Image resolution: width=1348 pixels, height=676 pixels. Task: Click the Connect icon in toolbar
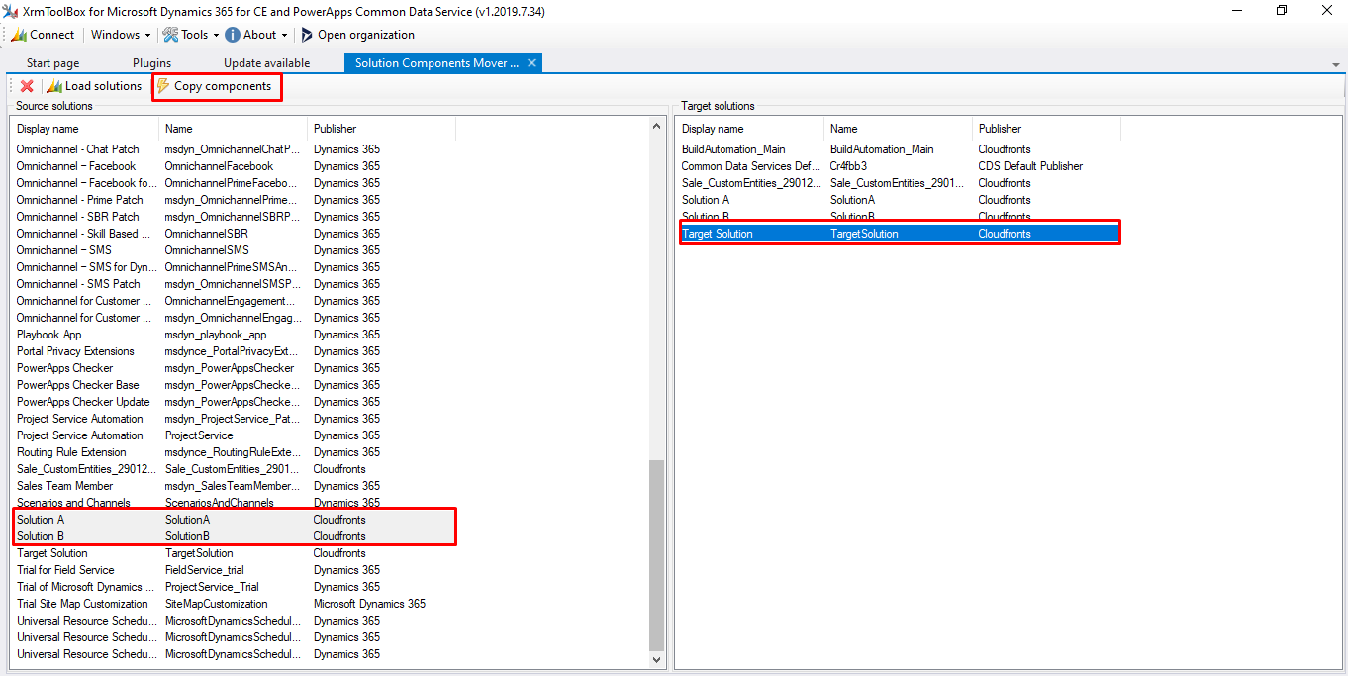click(18, 35)
